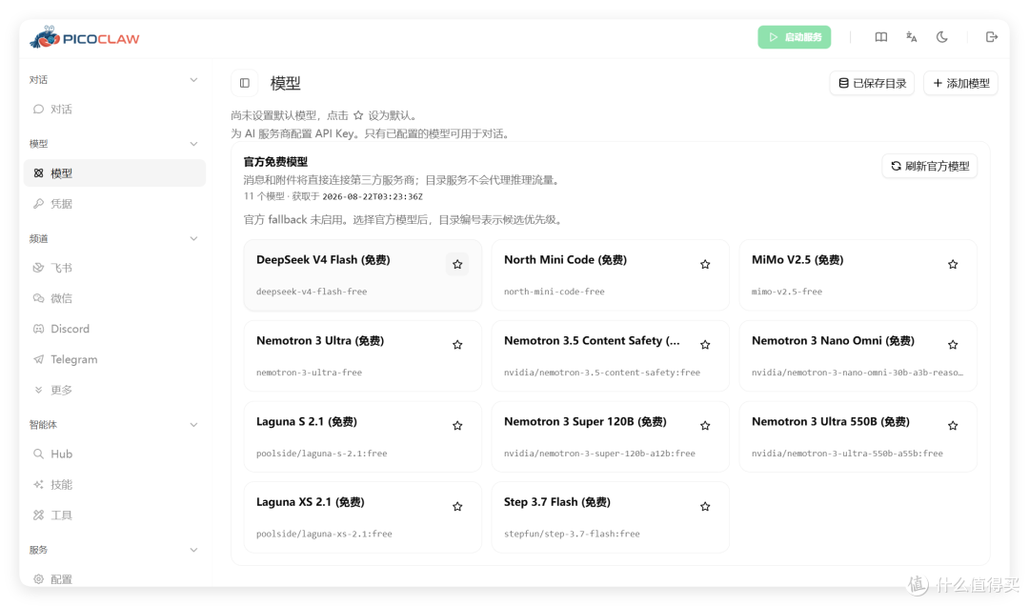This screenshot has width=1029, height=606.
Task: Click model ID poolside/laguna-s-2.1:free
Action: [x=322, y=453]
